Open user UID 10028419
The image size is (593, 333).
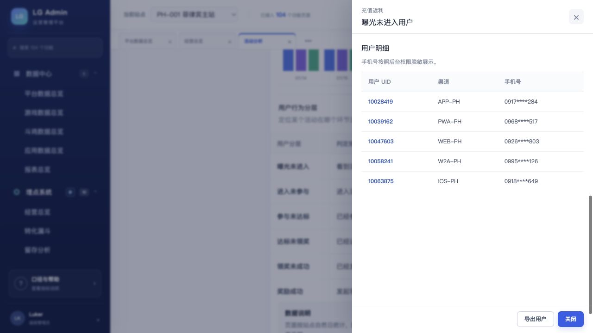[x=380, y=102]
